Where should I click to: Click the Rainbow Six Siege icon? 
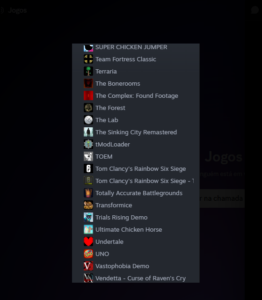coord(88,168)
